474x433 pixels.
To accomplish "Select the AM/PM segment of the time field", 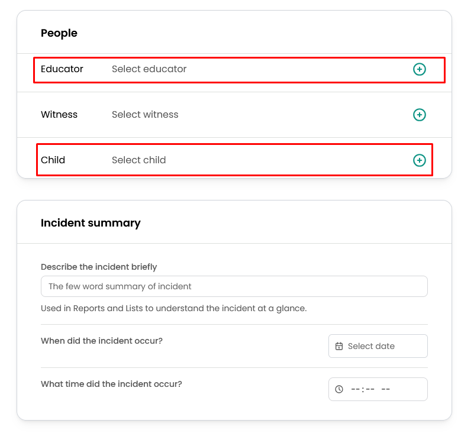I will (385, 389).
